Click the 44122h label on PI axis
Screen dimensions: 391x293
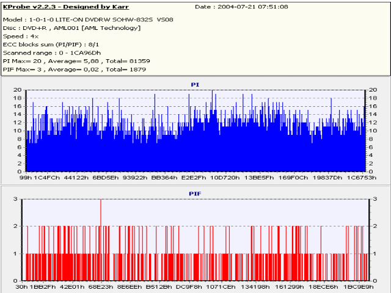point(76,178)
